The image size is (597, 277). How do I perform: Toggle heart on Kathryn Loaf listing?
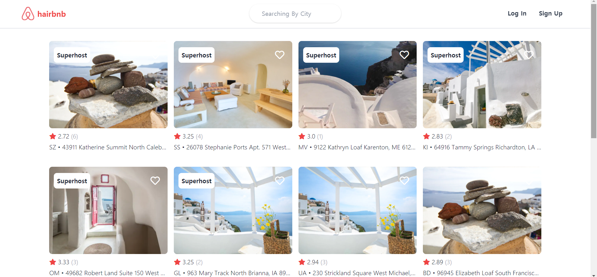(404, 55)
